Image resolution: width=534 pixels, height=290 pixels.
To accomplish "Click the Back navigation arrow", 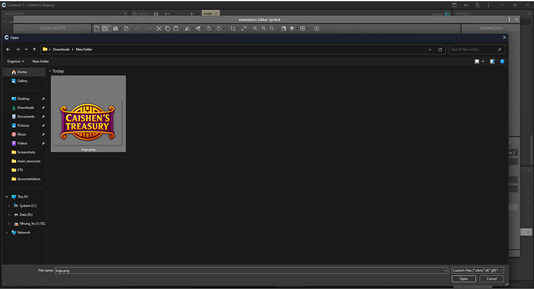I will tap(8, 49).
